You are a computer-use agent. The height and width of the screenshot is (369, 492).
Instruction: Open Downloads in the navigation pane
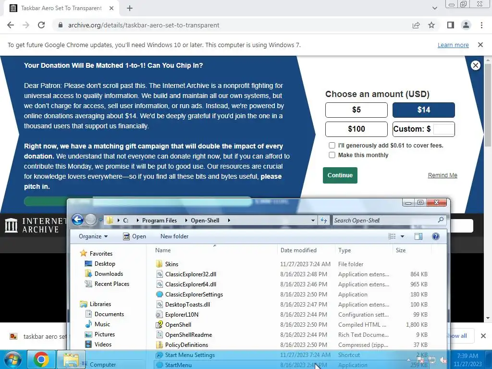pos(109,273)
